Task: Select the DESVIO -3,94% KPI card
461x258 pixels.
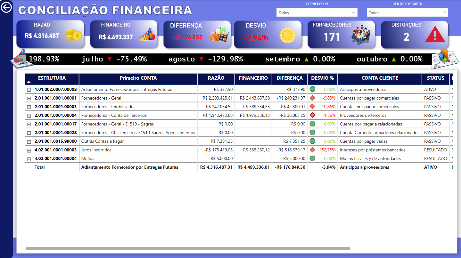Action: pos(268,34)
